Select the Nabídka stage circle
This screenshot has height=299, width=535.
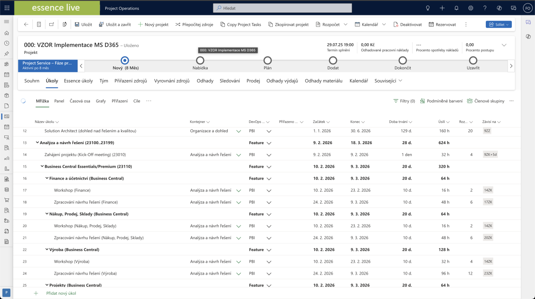point(200,60)
